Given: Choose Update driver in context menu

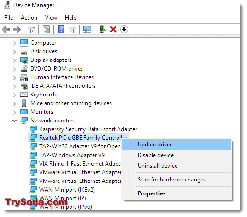Looking at the screenshot, I should tap(176, 145).
